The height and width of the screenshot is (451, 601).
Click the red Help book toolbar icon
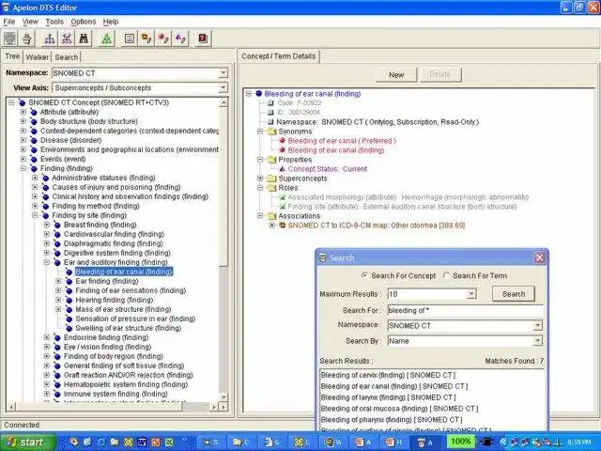203,39
